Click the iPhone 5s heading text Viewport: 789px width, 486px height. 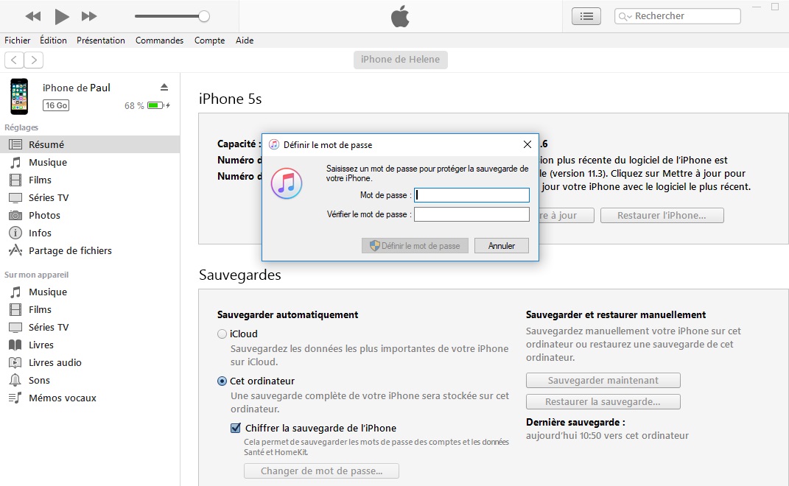coord(231,99)
